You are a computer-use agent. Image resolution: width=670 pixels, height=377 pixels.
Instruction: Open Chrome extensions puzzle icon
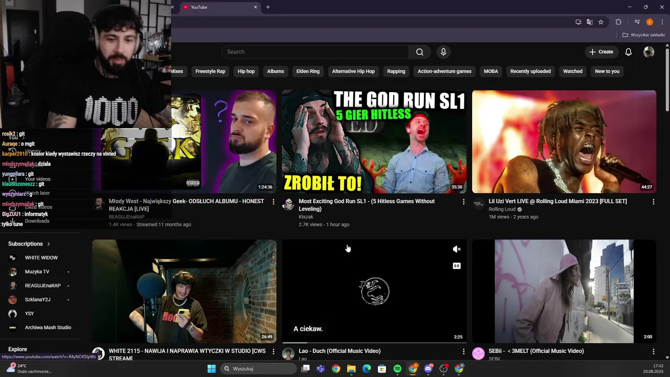(619, 22)
